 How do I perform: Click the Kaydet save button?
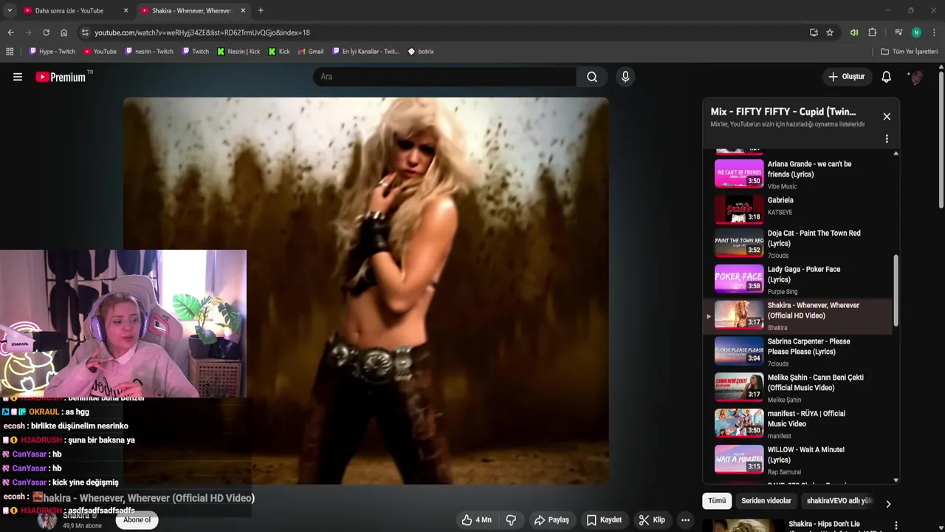(604, 520)
